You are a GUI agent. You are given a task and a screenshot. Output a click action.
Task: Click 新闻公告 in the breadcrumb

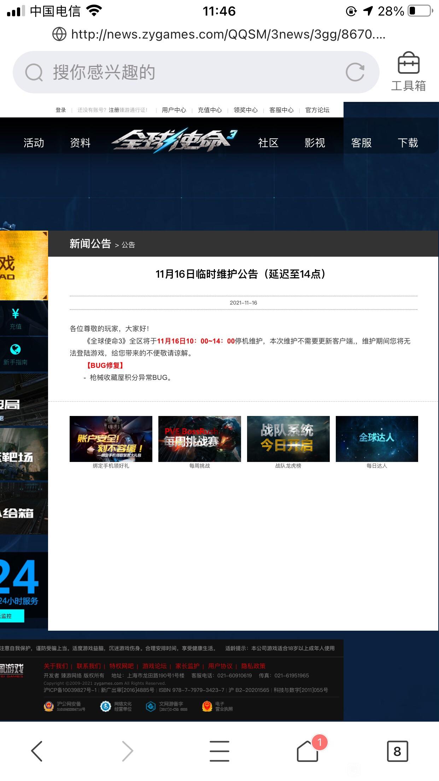pyautogui.click(x=90, y=244)
